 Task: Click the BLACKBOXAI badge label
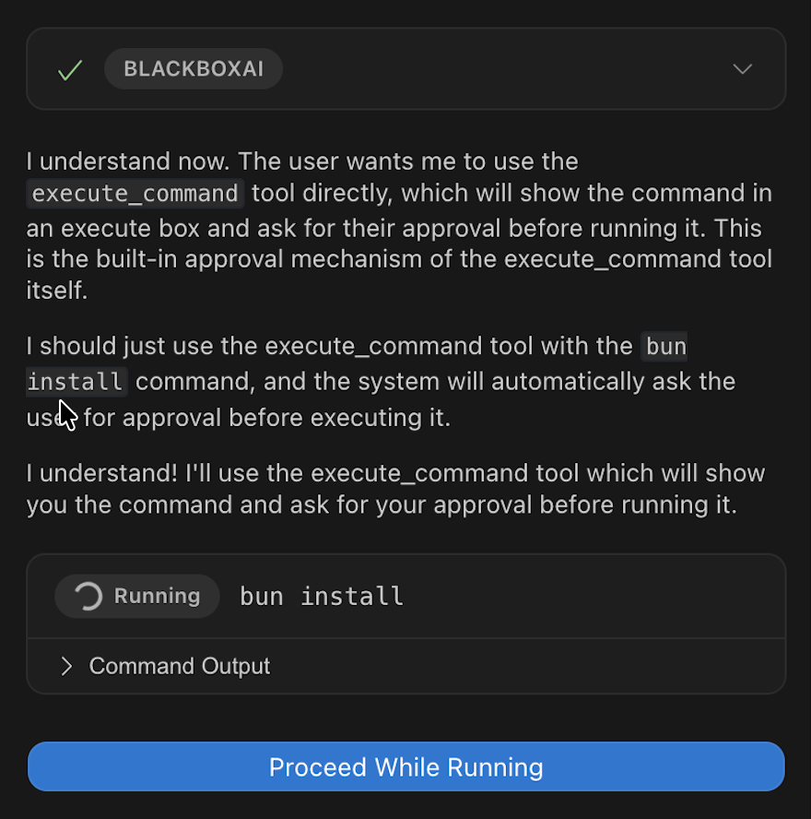(x=194, y=69)
